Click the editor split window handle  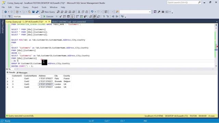pos(216,25)
